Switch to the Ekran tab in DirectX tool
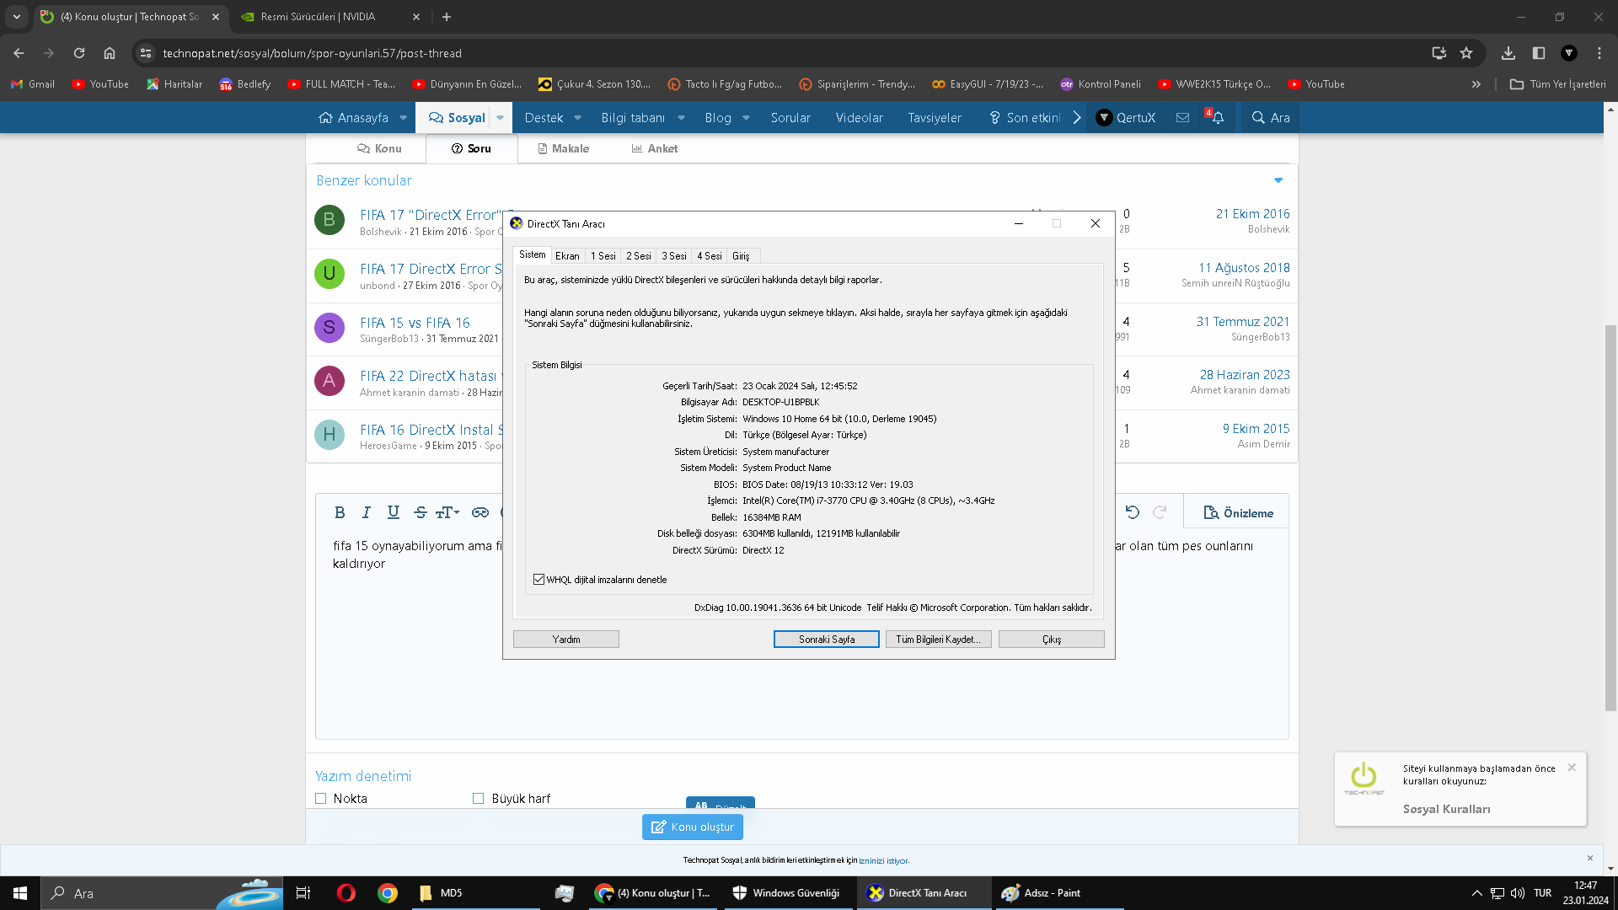The image size is (1618, 910). (567, 256)
